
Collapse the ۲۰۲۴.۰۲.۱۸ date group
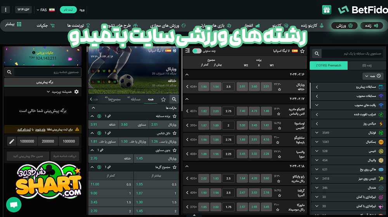point(187,166)
